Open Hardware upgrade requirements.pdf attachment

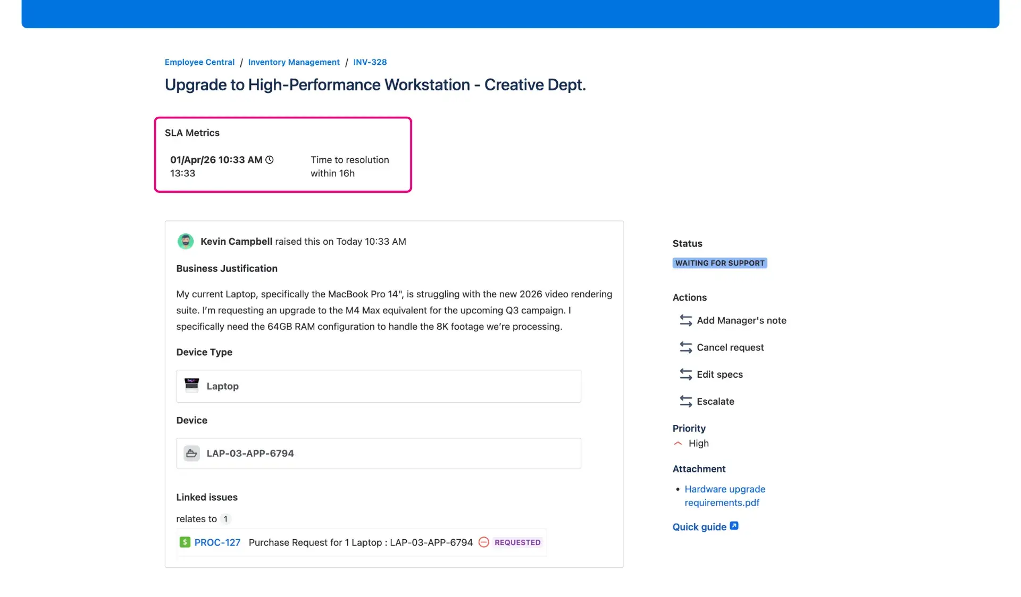tap(724, 496)
